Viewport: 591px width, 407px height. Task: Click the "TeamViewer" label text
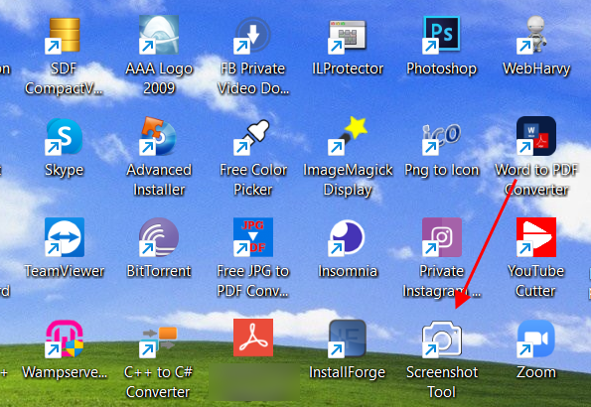click(x=65, y=271)
